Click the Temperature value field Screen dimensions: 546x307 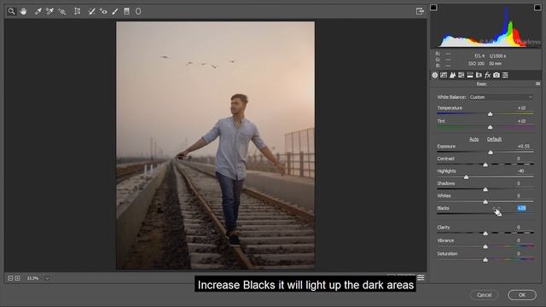(521, 108)
